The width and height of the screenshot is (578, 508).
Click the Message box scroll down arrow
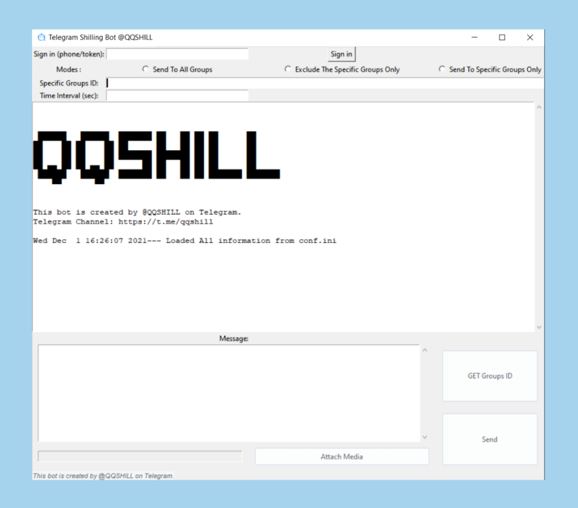(424, 437)
